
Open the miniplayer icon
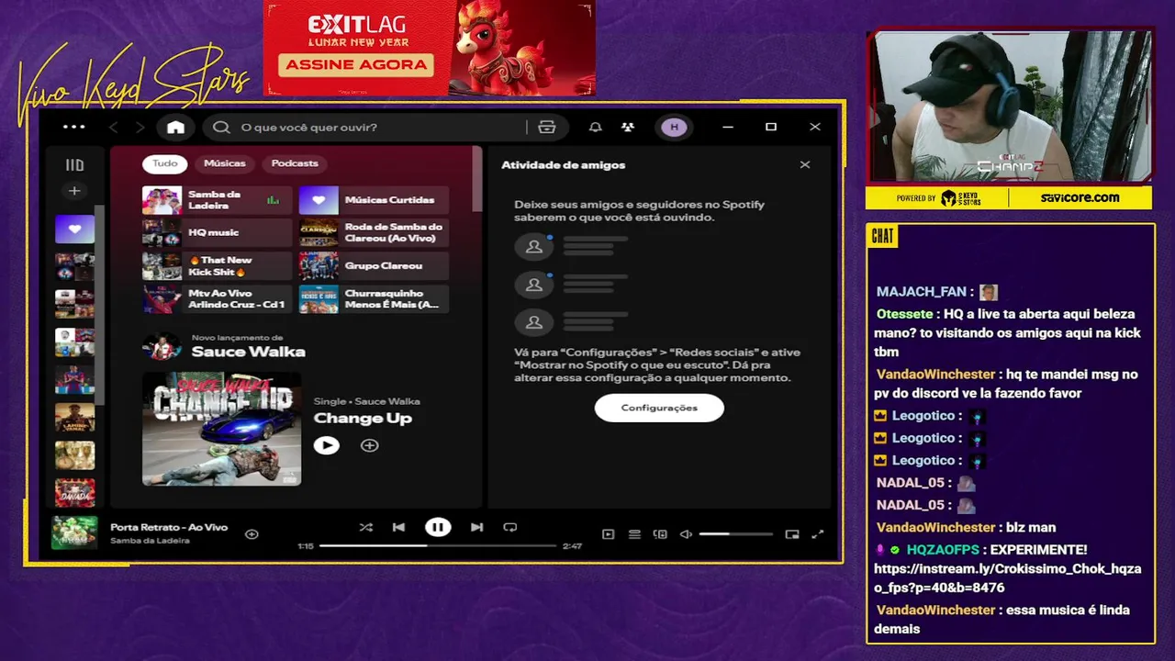coord(792,534)
